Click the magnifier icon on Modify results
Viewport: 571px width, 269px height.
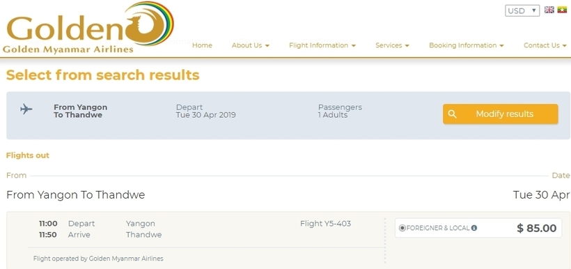pos(452,114)
